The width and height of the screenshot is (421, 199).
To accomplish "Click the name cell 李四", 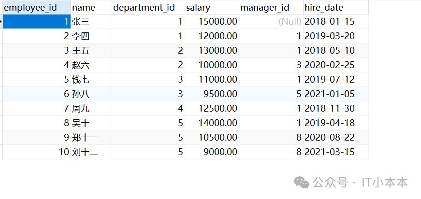I will [91, 36].
